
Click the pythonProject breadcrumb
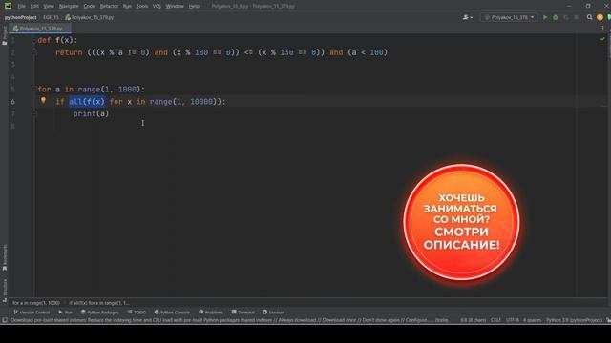click(x=21, y=17)
